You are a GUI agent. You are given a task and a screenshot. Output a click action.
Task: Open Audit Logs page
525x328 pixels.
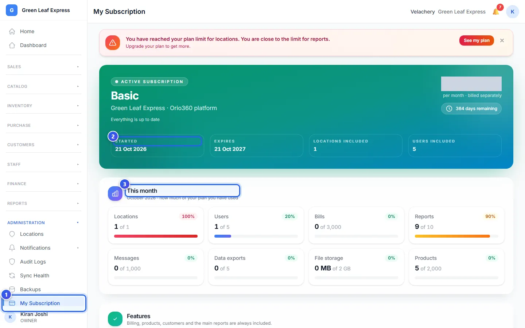(x=43, y=262)
